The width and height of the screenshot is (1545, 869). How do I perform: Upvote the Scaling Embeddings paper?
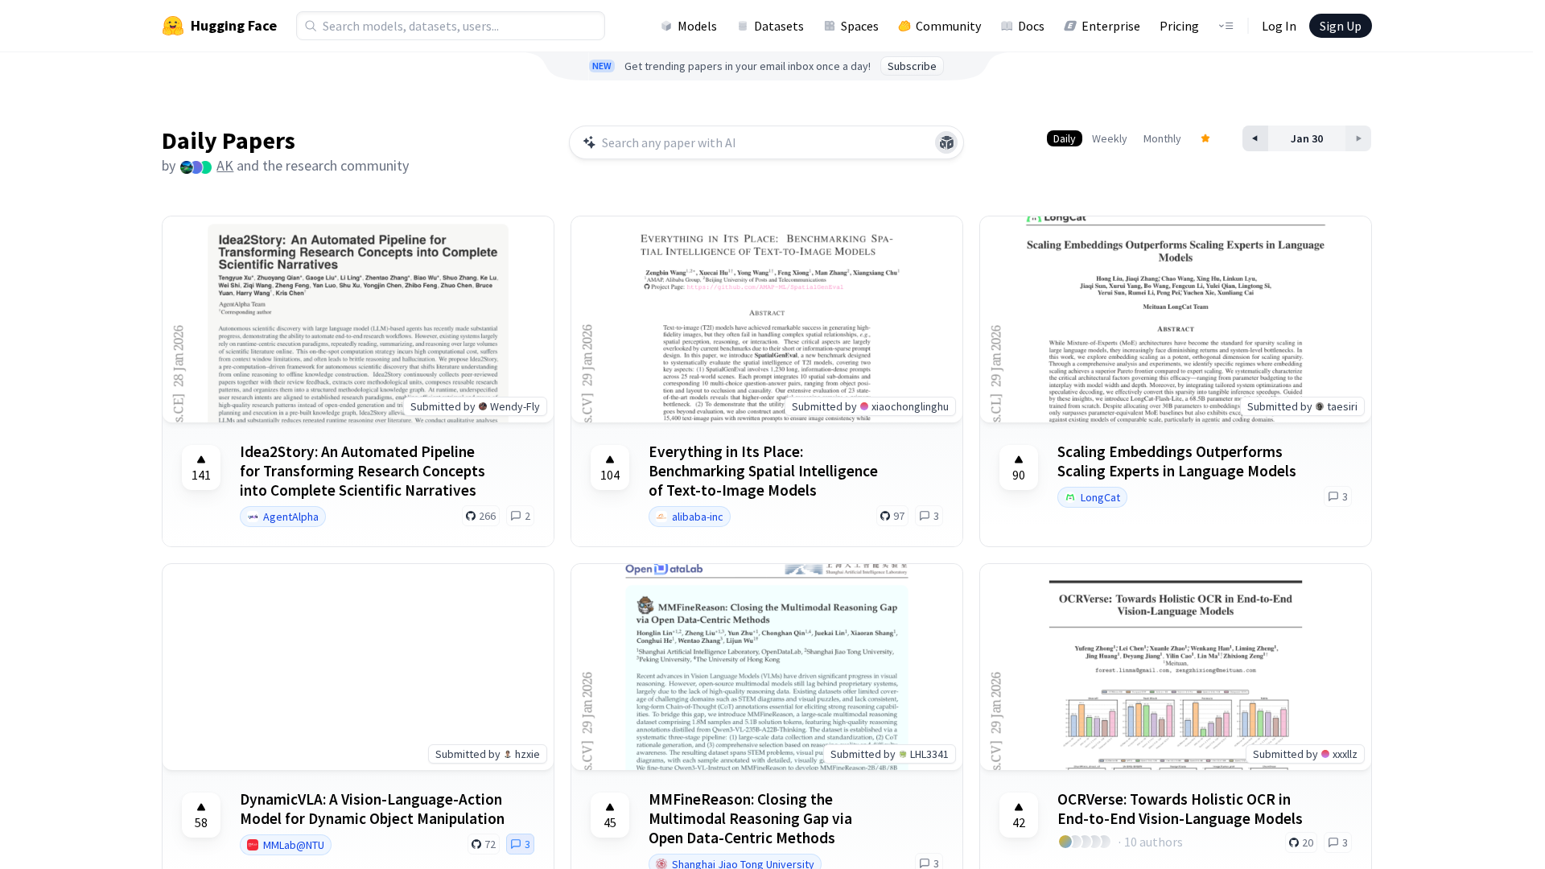[x=1019, y=467]
